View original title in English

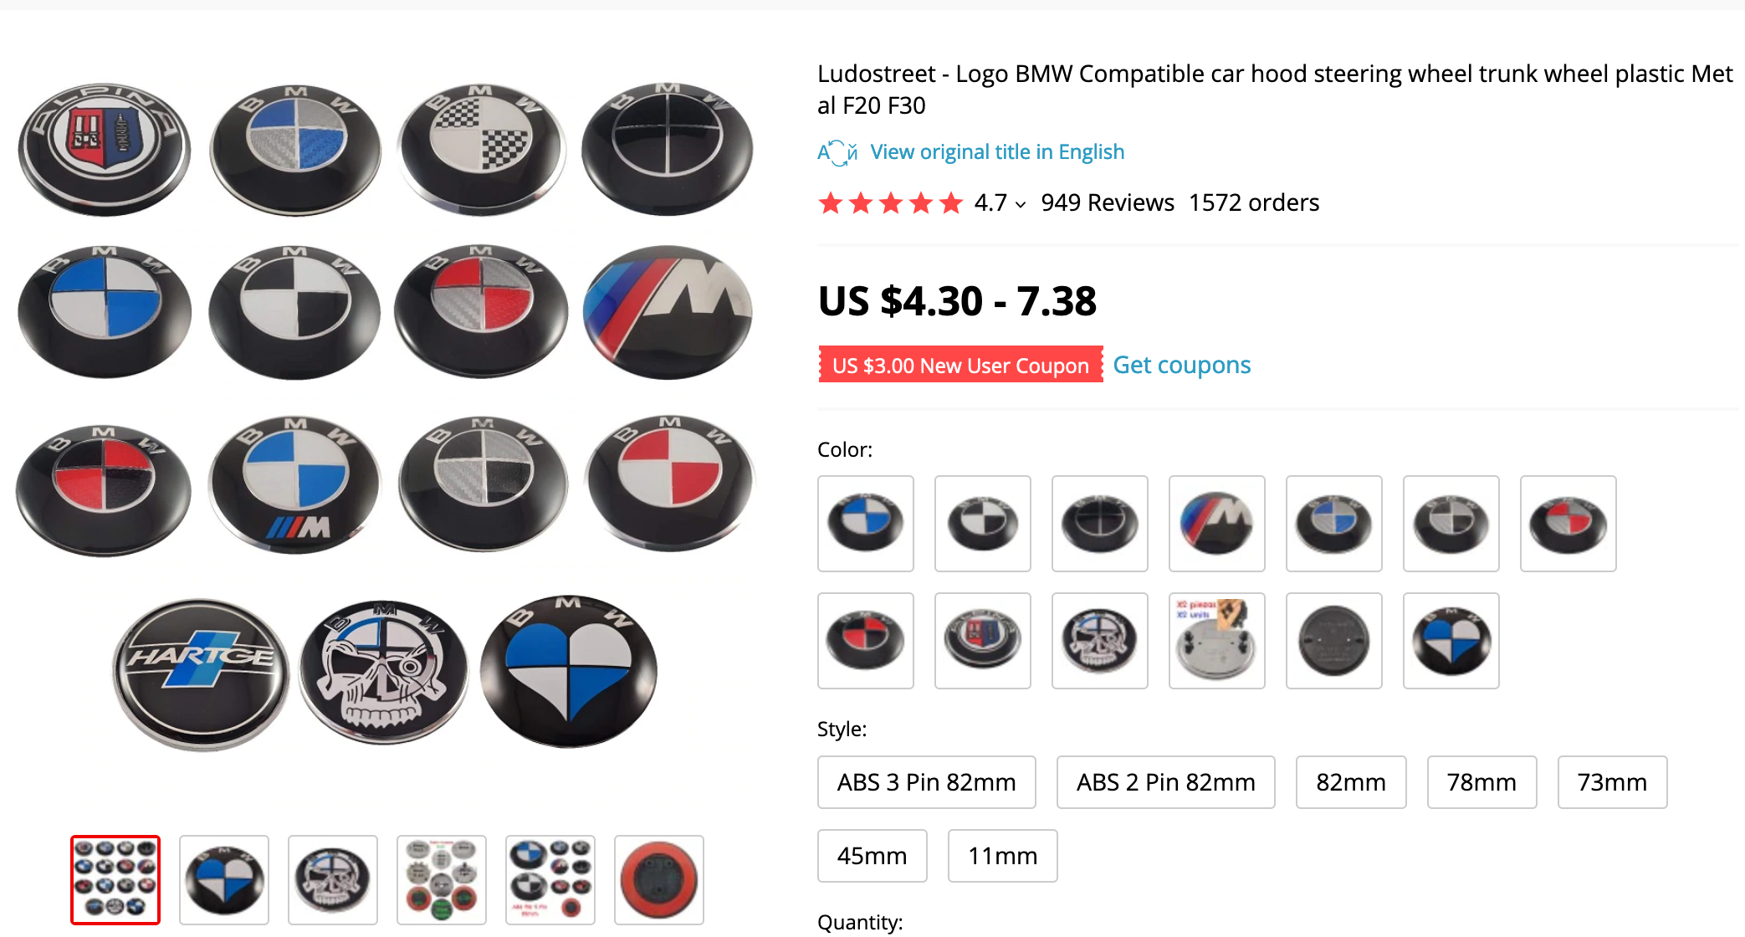(x=997, y=152)
